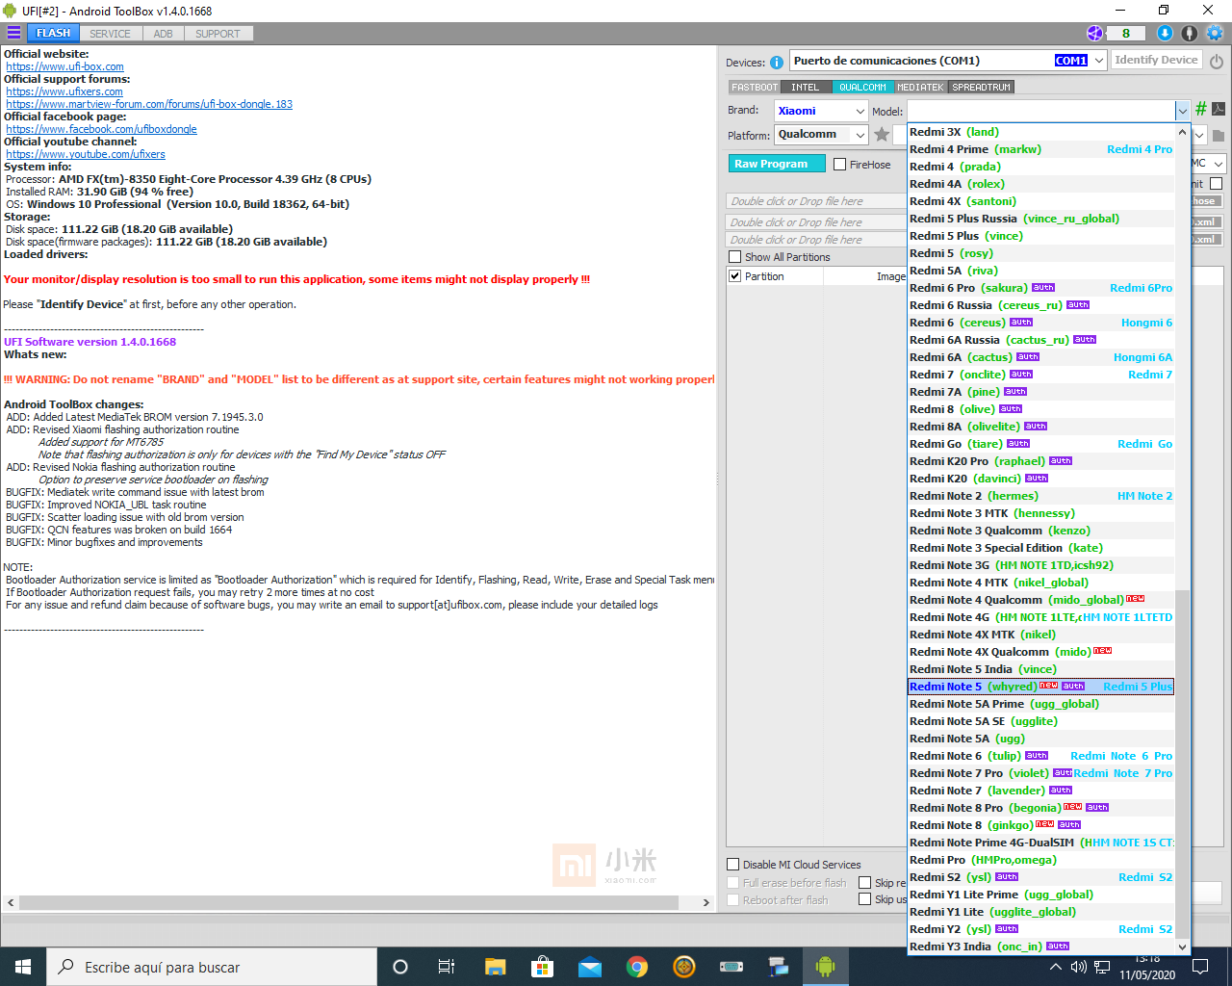Uncheck the Partition column header checkbox
This screenshot has height=986, width=1232.
[735, 276]
